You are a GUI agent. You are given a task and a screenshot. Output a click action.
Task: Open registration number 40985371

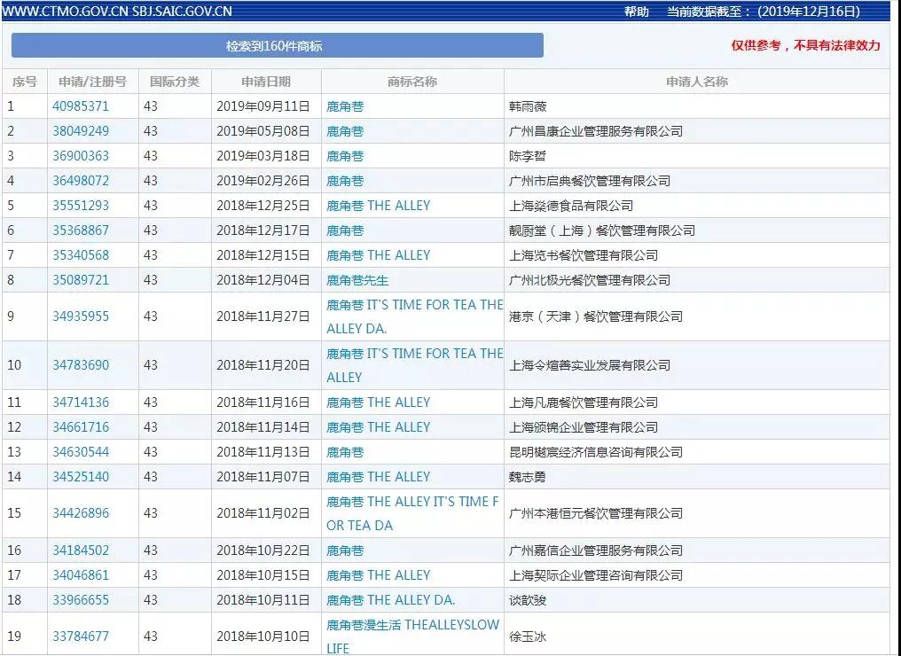pos(81,106)
